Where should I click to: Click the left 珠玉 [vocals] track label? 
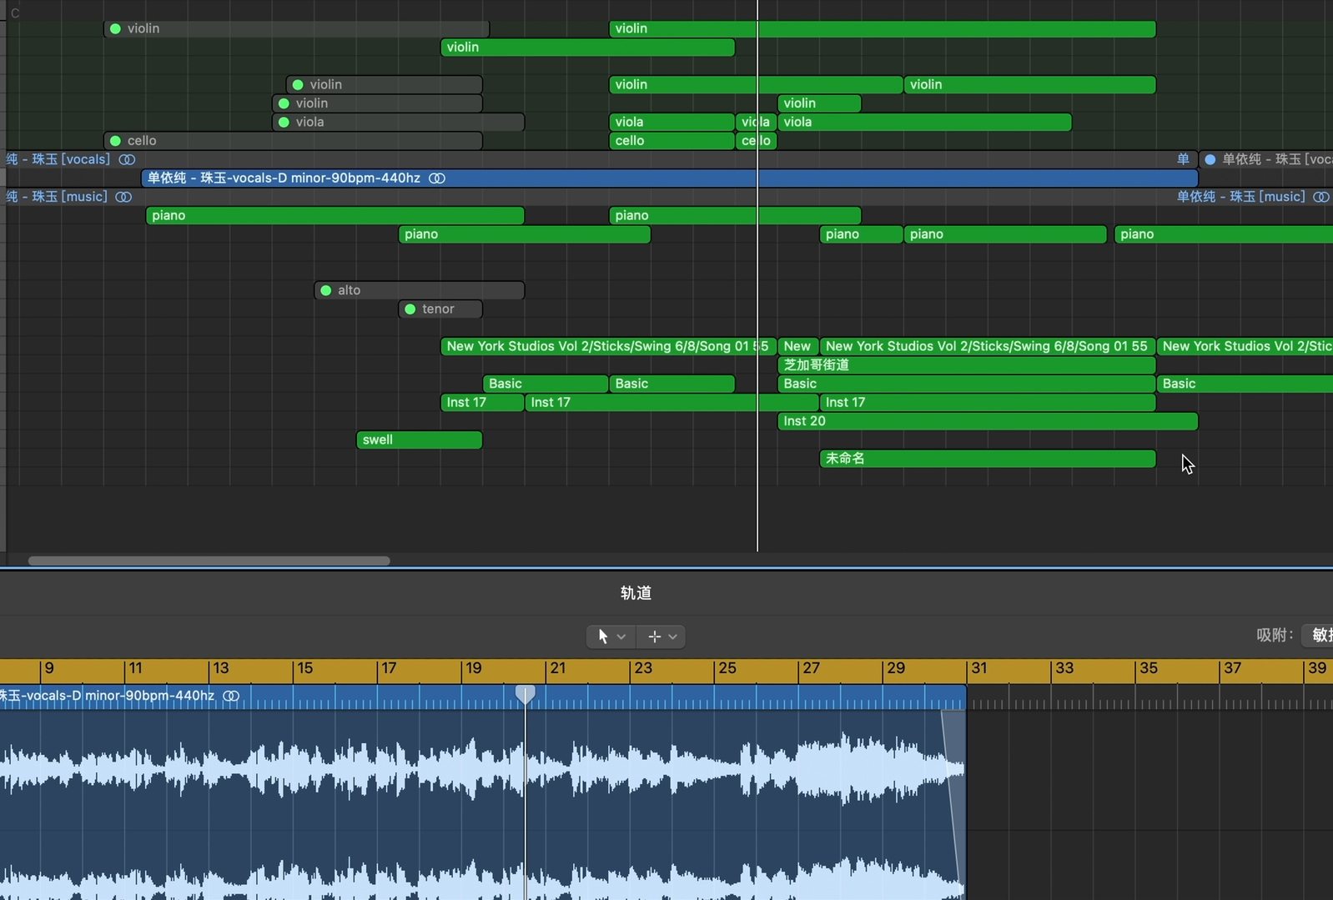point(58,159)
